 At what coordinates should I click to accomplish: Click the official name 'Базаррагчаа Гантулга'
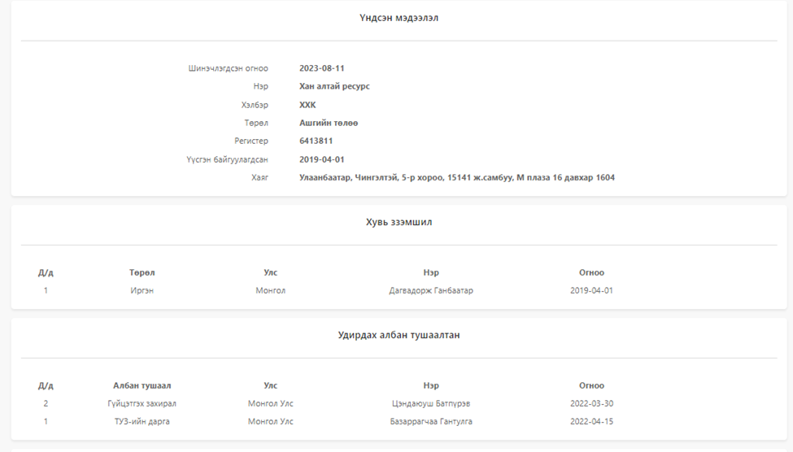(431, 422)
